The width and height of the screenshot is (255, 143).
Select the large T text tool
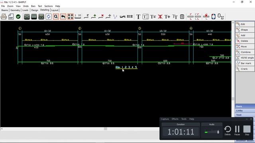(138, 17)
